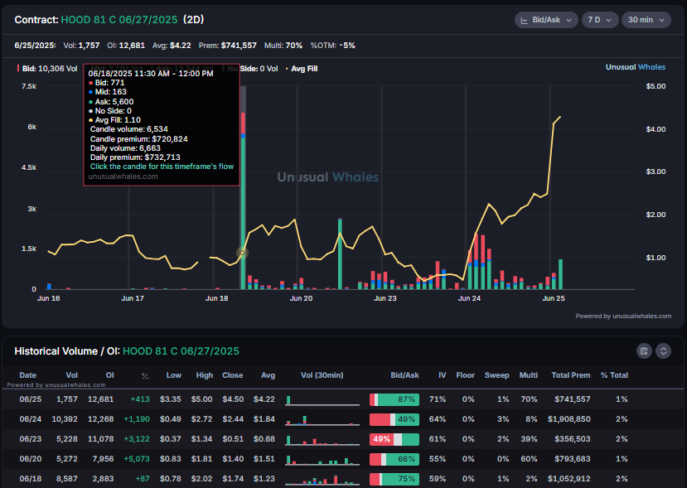687x488 pixels.
Task: Open the HOOD 81 C contract link in the header
Action: pos(119,20)
